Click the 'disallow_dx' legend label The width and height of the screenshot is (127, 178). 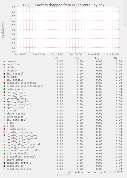tap(15, 166)
